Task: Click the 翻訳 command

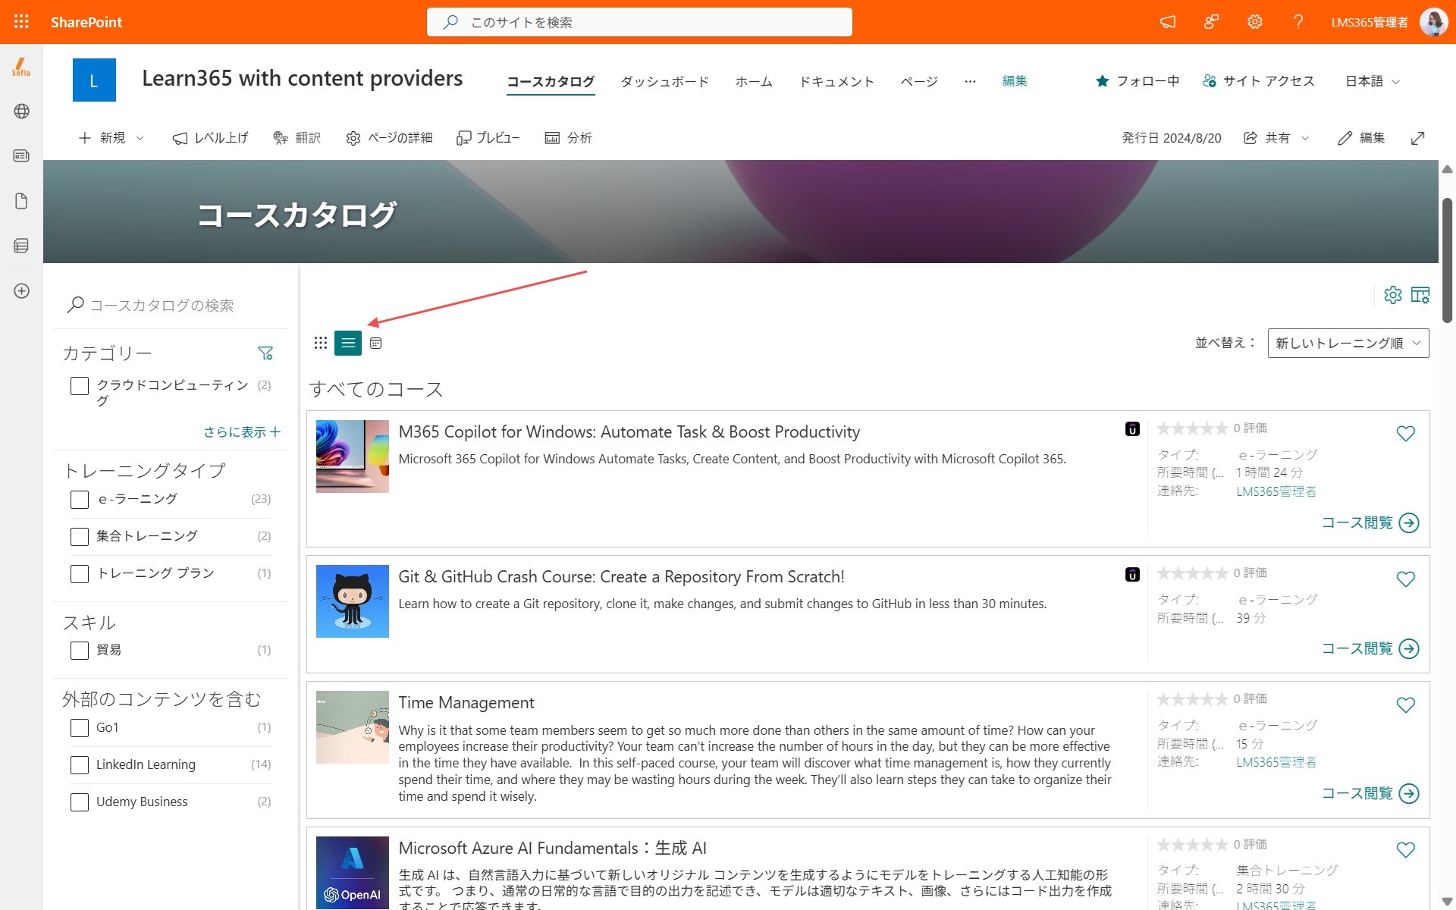Action: 297,138
